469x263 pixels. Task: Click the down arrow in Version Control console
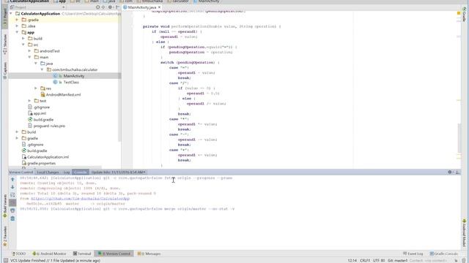[x=12, y=187]
